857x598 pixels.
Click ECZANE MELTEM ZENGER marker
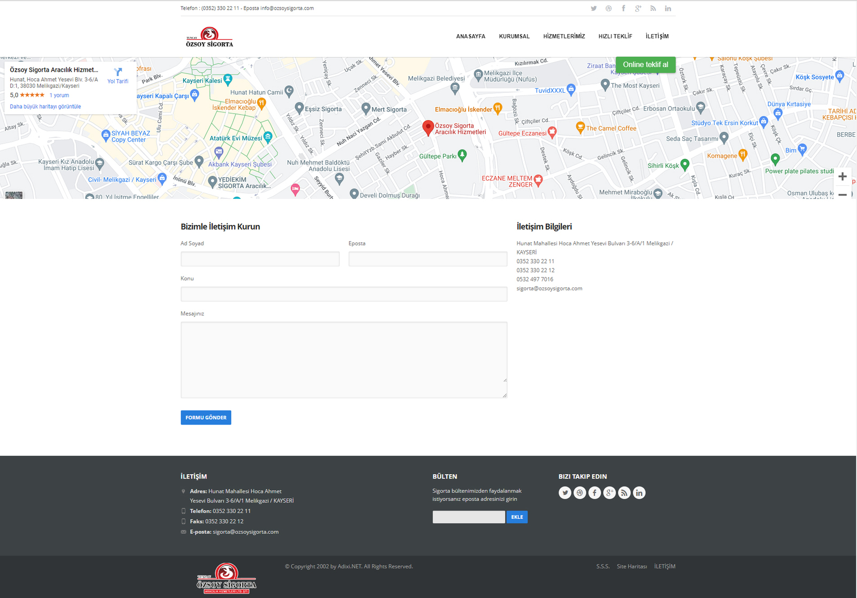(x=538, y=180)
